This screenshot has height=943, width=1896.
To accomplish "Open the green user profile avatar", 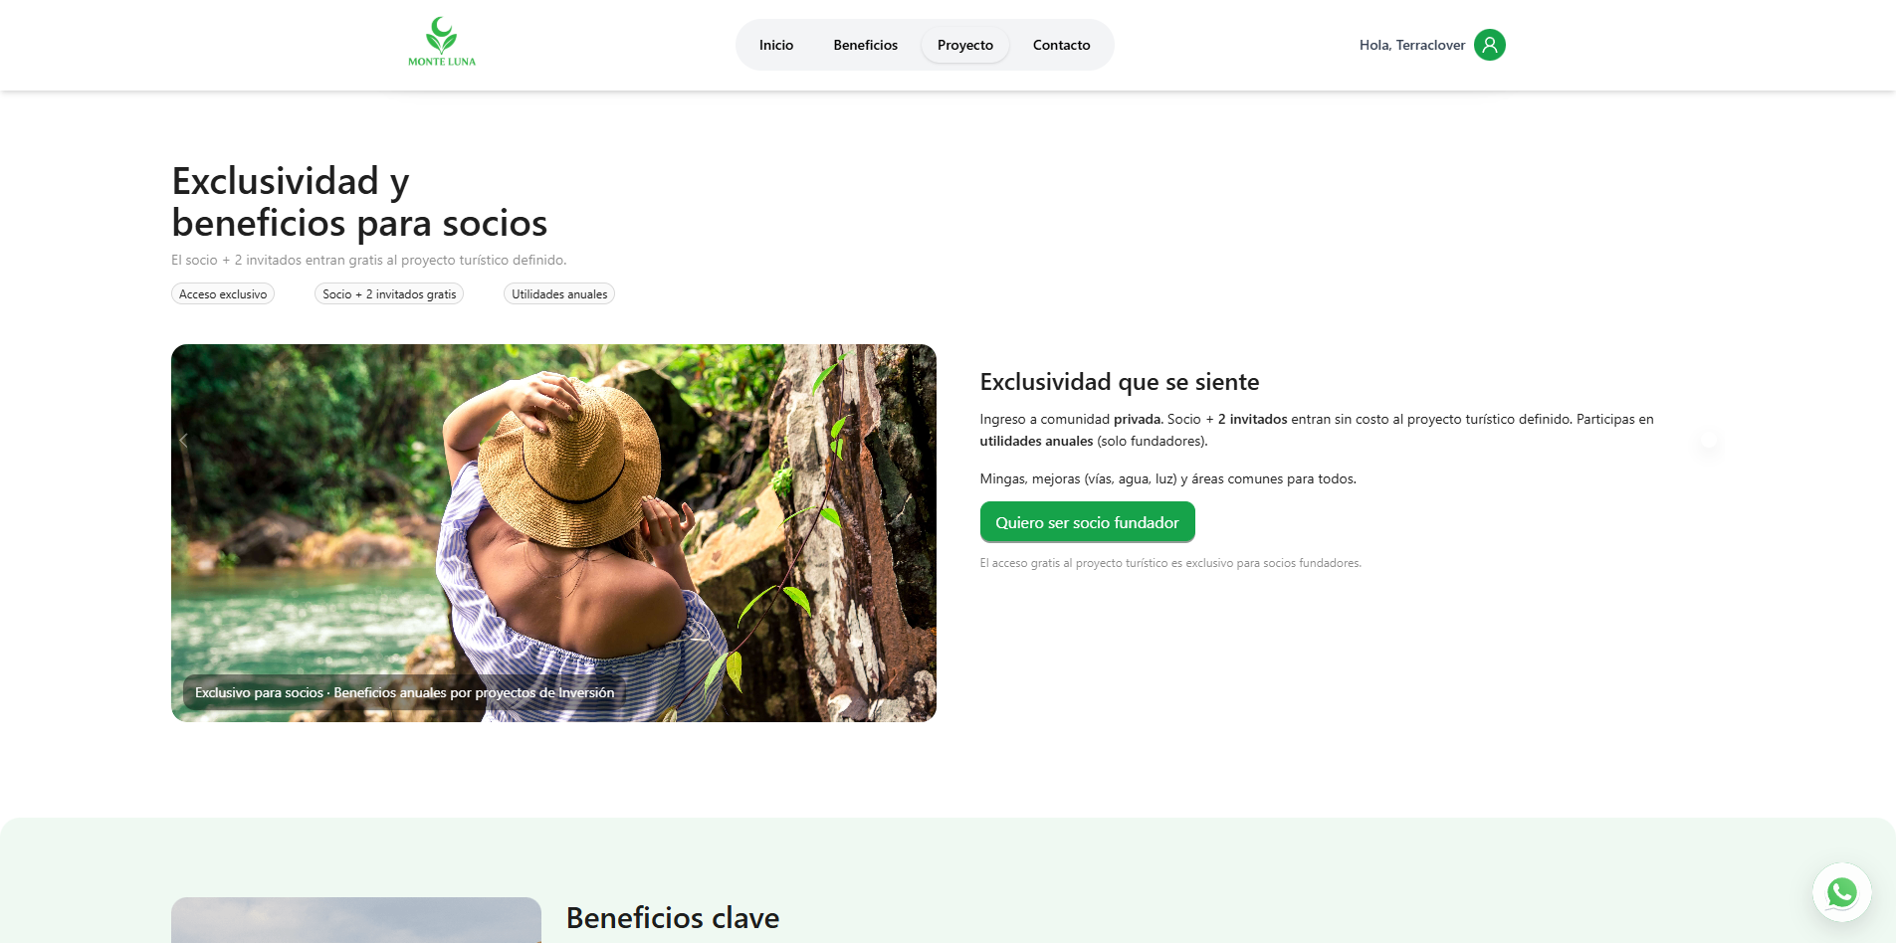I will 1489,45.
